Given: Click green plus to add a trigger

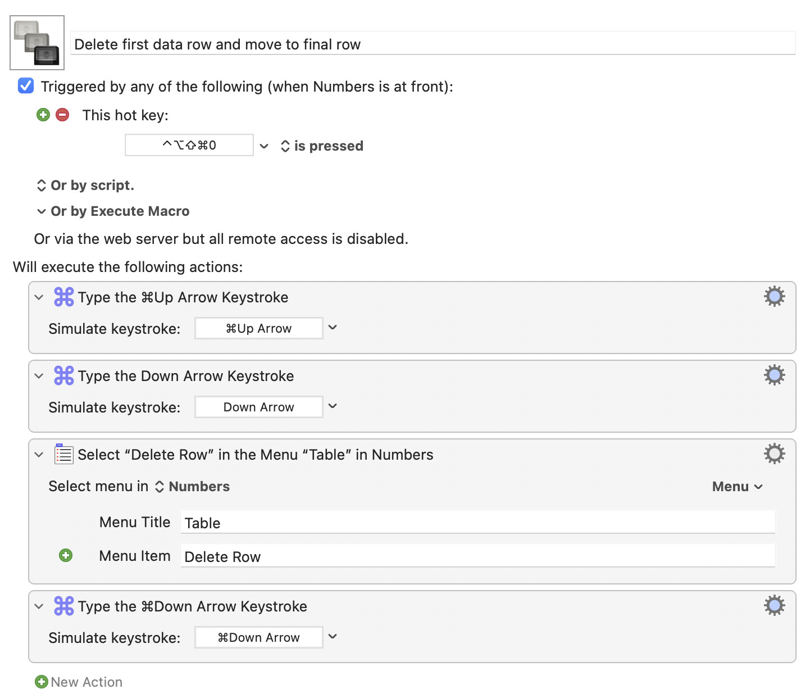Looking at the screenshot, I should coord(43,115).
